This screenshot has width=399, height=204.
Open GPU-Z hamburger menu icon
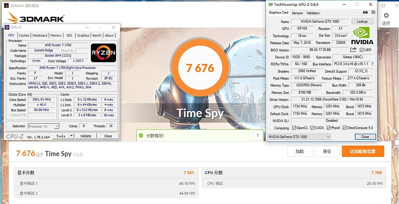pos(373,12)
